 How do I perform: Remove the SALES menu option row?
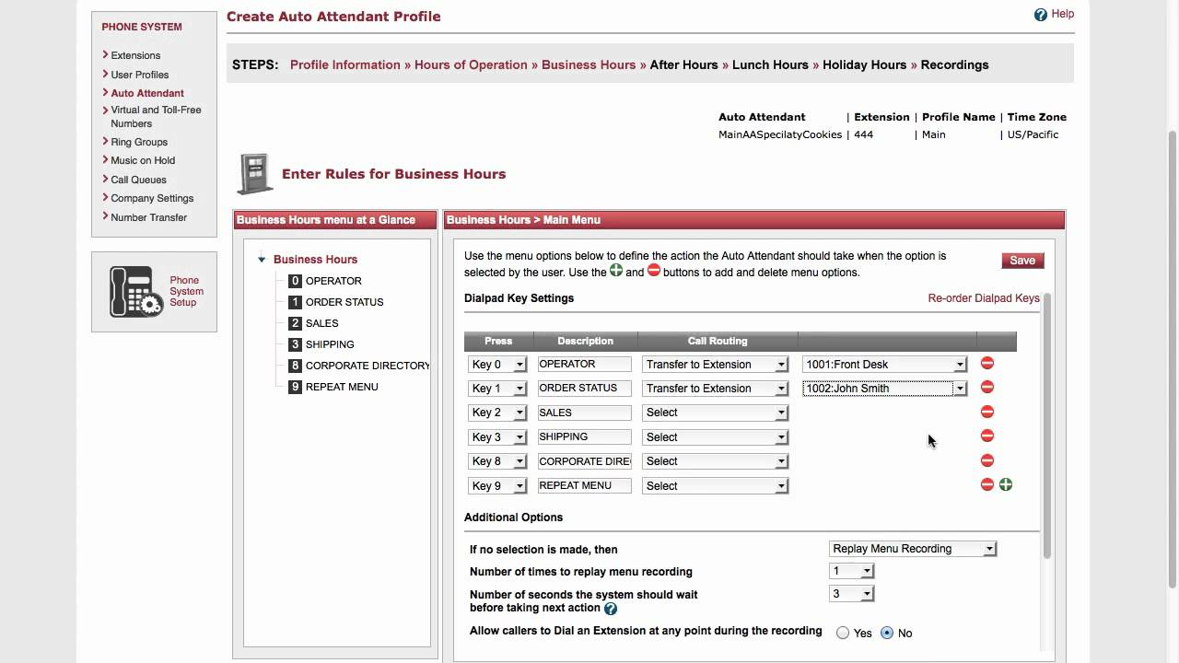pyautogui.click(x=987, y=412)
